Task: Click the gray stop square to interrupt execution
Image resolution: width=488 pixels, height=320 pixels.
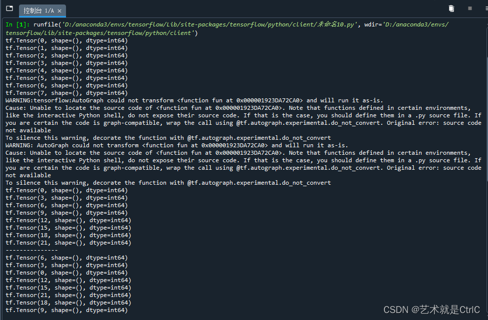Action: (x=469, y=8)
